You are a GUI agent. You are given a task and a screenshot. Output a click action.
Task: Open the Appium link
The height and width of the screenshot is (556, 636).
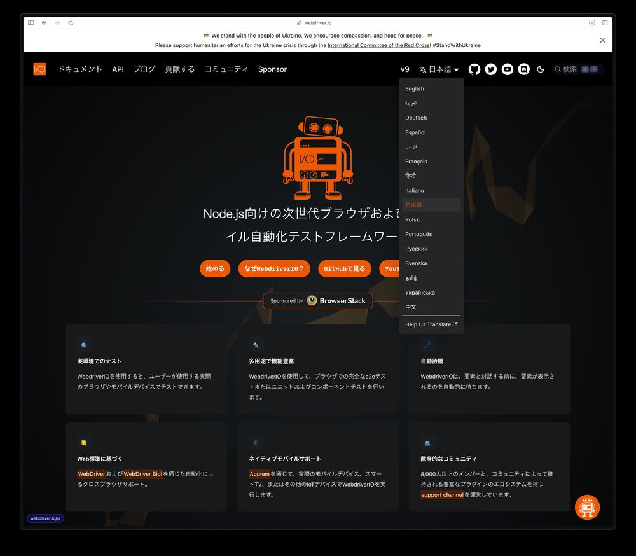tap(259, 474)
